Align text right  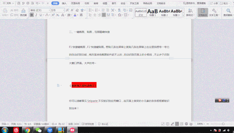(99, 15)
